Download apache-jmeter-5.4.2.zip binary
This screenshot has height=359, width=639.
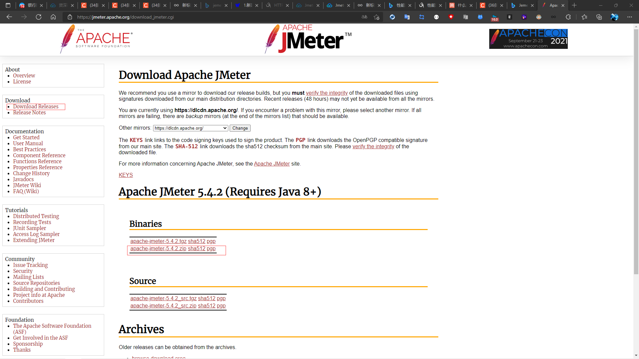158,249
